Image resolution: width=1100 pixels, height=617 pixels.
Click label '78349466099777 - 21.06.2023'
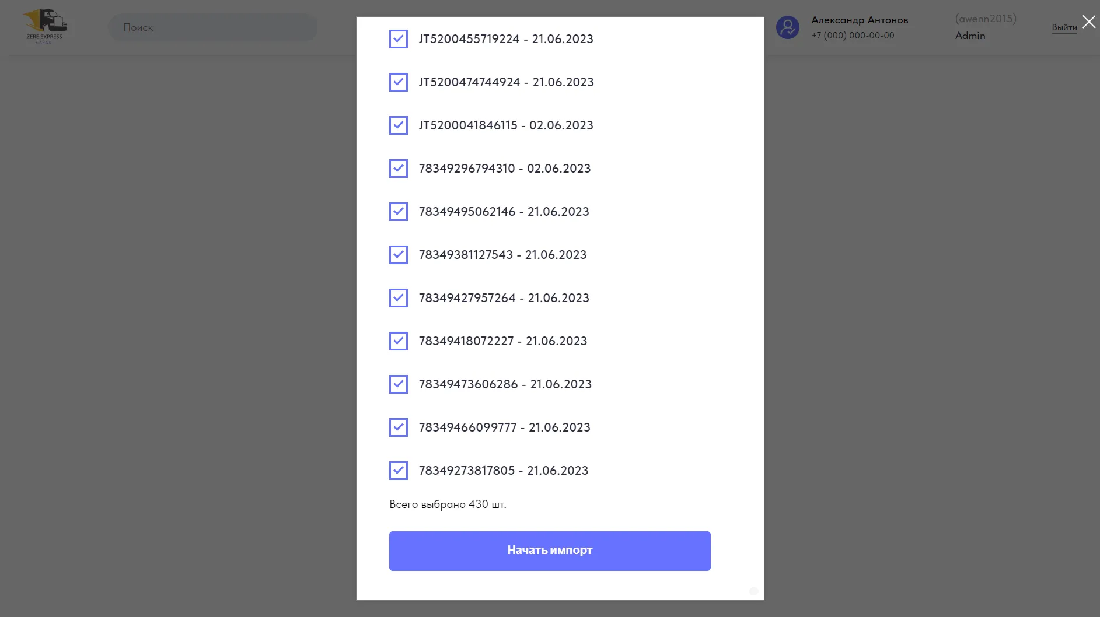click(505, 427)
